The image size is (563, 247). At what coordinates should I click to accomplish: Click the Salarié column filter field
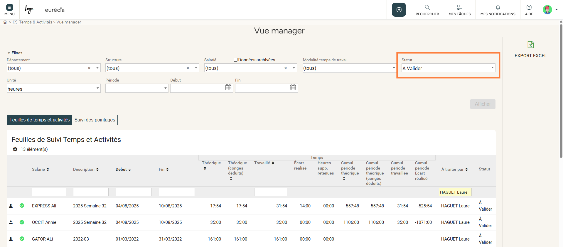click(49, 192)
